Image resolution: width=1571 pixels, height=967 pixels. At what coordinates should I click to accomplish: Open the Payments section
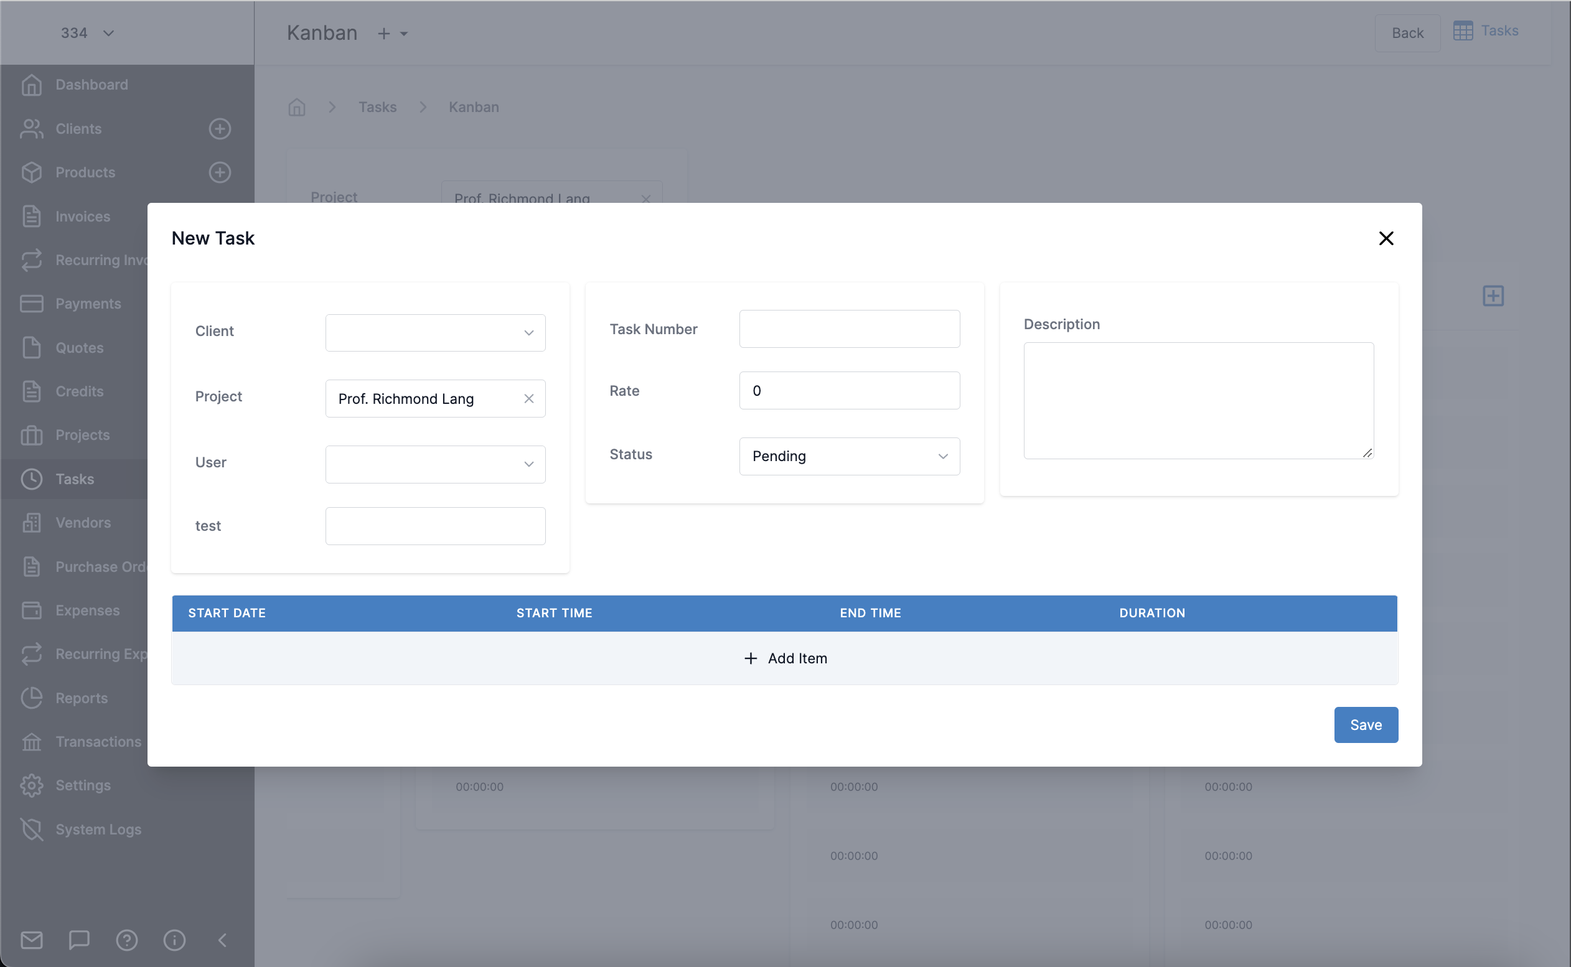[x=88, y=303]
